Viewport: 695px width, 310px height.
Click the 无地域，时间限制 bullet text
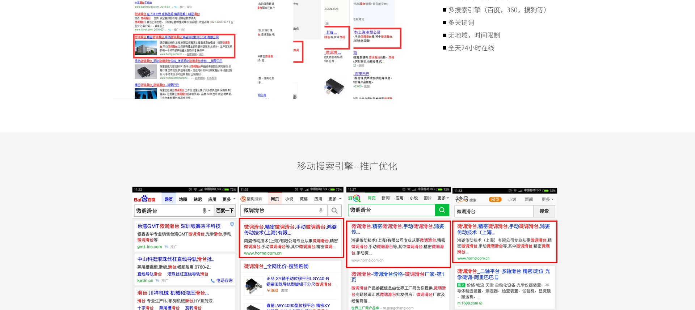[x=474, y=35]
